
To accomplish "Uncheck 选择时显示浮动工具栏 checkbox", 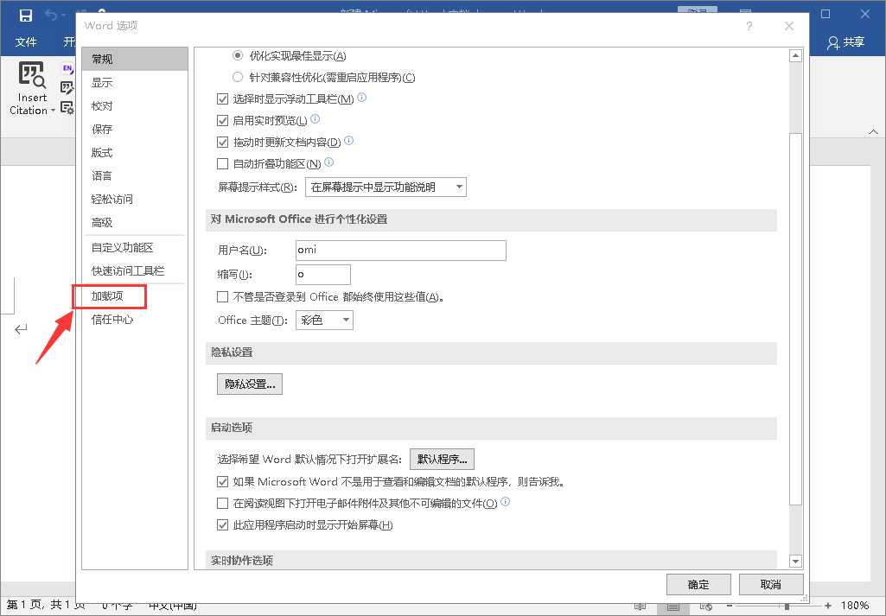I will [223, 98].
